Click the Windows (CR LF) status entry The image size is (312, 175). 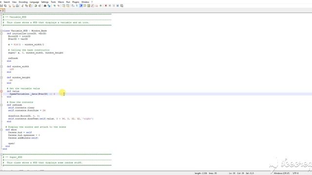point(282,173)
